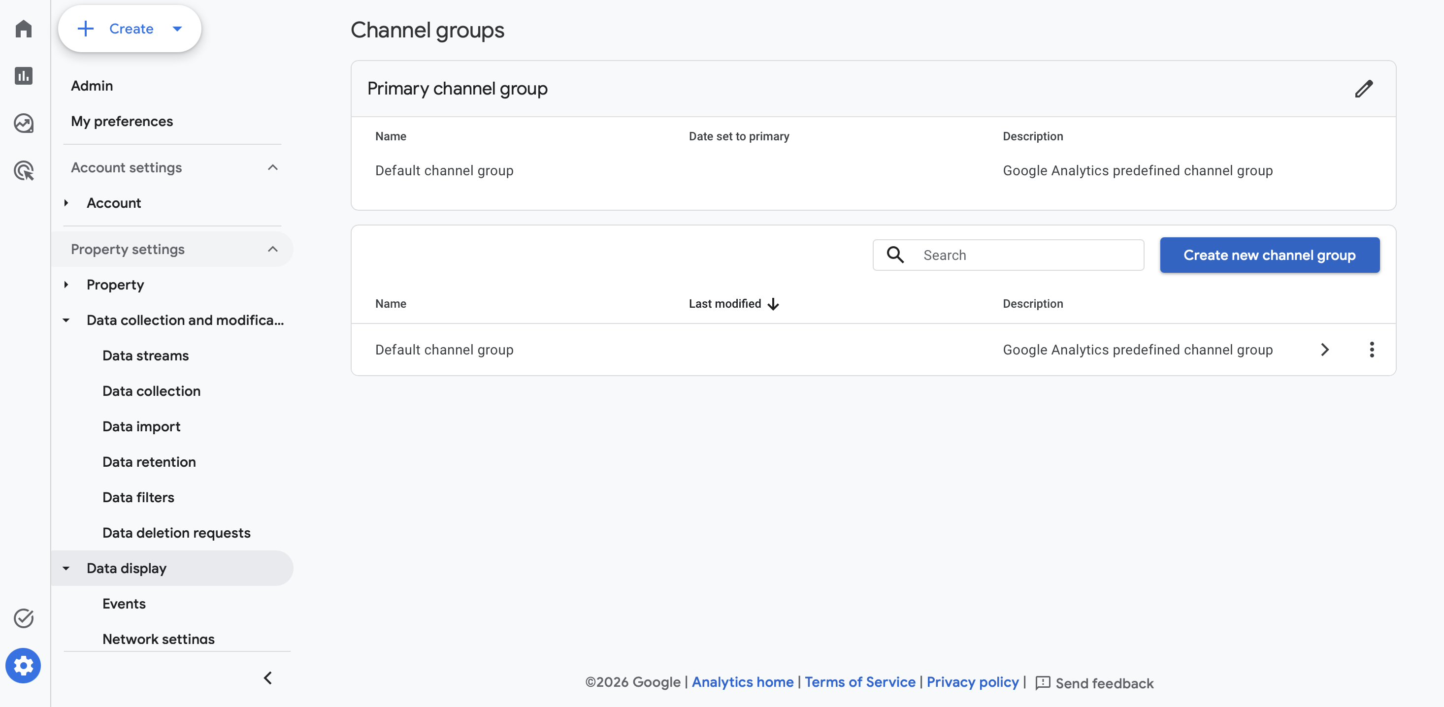Click the Primary channel group heading

pos(457,89)
